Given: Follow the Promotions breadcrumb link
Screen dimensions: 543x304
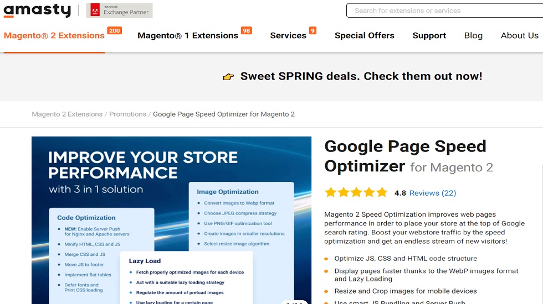Looking at the screenshot, I should point(128,114).
